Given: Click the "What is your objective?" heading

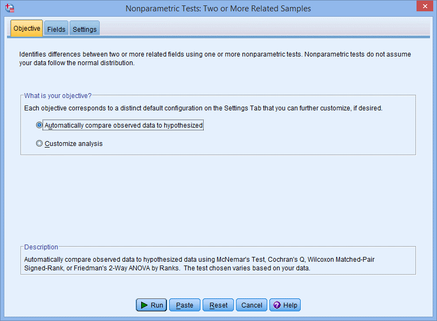Looking at the screenshot, I should 58,95.
